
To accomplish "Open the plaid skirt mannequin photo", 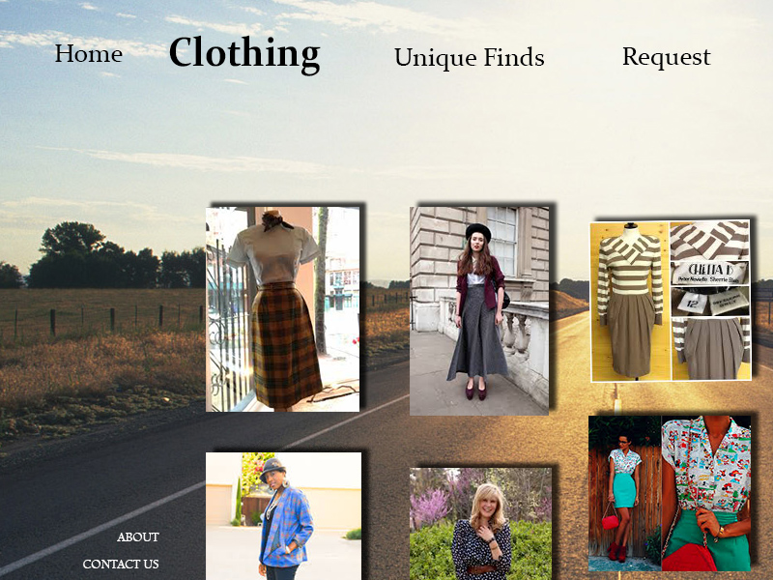I will [x=282, y=309].
